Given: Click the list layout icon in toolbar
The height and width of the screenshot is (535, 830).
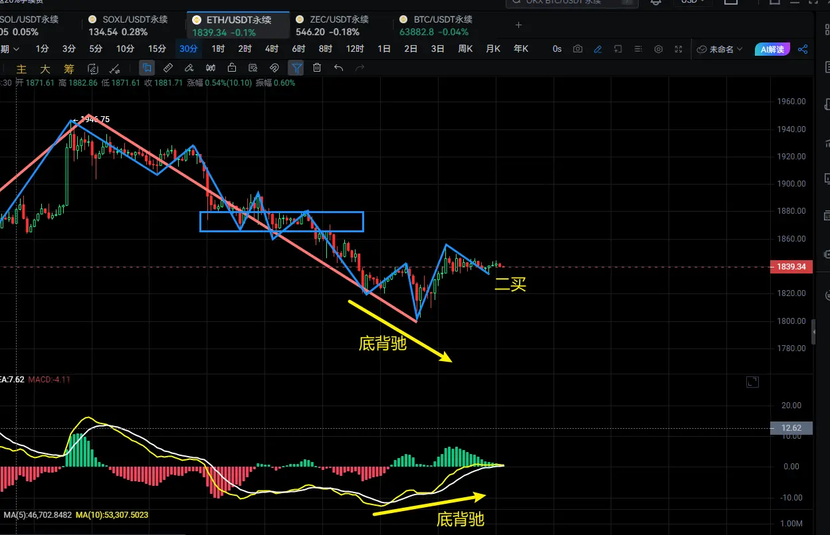Looking at the screenshot, I should click(x=638, y=49).
